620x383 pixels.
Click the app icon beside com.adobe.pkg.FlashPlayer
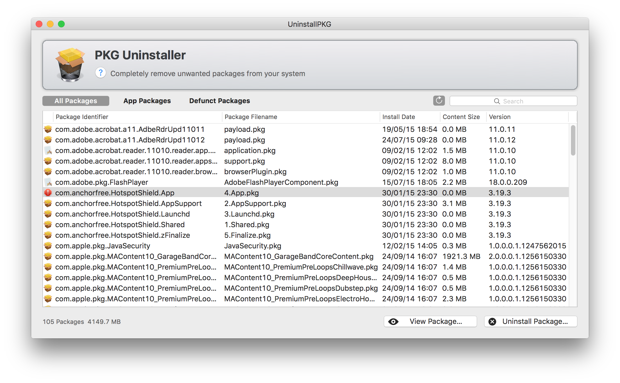click(x=48, y=182)
